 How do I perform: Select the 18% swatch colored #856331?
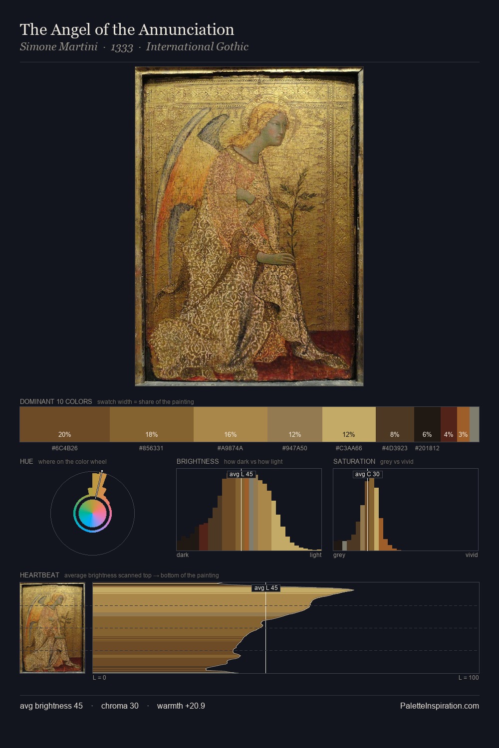(x=152, y=424)
